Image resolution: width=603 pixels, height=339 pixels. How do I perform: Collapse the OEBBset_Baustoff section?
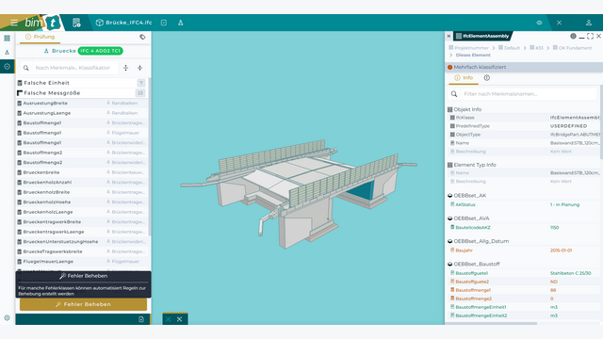(x=473, y=264)
